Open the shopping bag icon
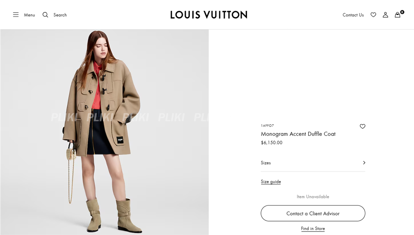Viewport: 414px width, 235px height. [x=398, y=15]
